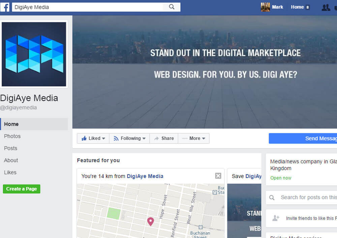This screenshot has height=238, width=337.
Task: Click the thumbs-up icon on Liked
Action: (84, 138)
